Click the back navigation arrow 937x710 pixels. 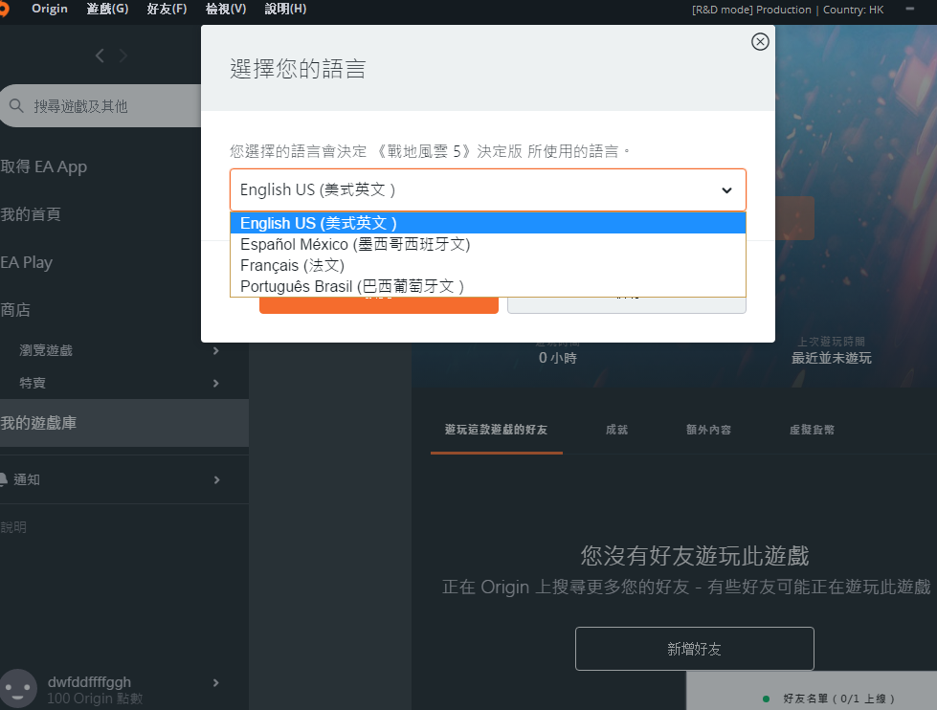(x=100, y=56)
